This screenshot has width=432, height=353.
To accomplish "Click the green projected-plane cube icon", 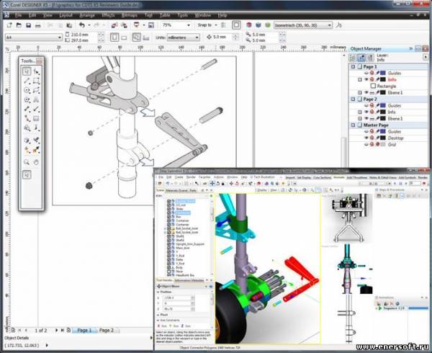I will [268, 25].
